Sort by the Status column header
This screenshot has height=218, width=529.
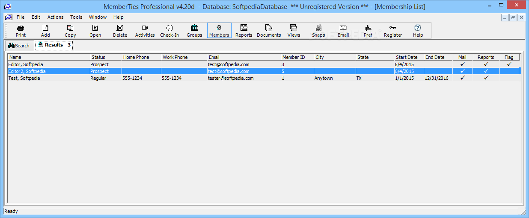(106, 57)
